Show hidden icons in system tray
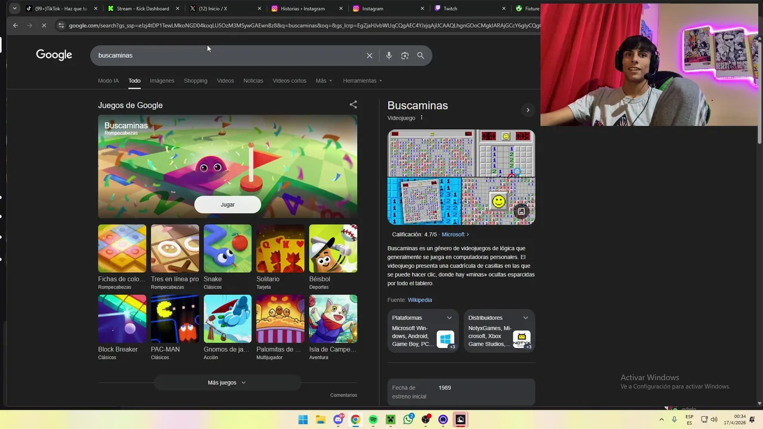This screenshot has height=429, width=763. tap(661, 419)
